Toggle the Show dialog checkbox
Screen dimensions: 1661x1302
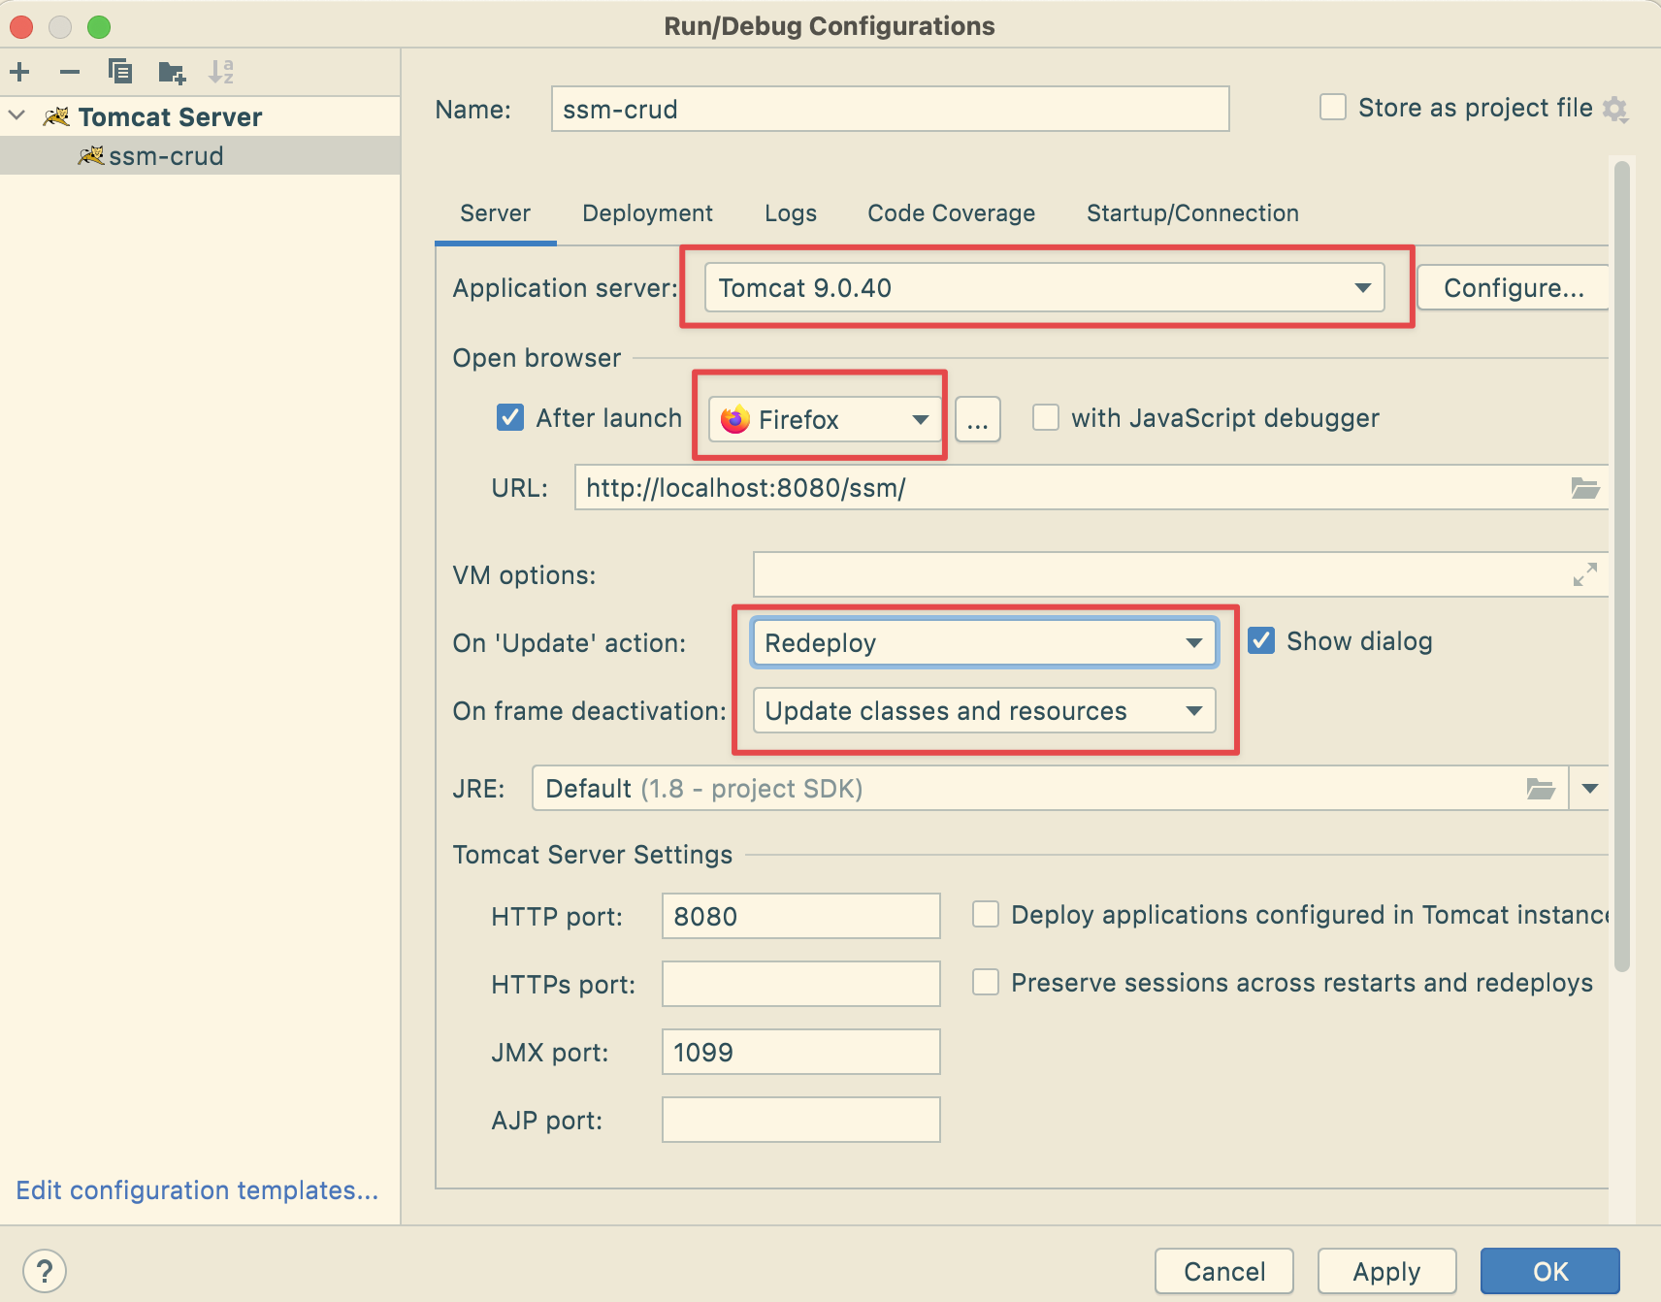[1261, 641]
